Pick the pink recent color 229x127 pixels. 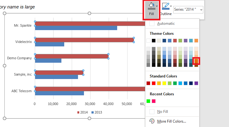(154, 101)
